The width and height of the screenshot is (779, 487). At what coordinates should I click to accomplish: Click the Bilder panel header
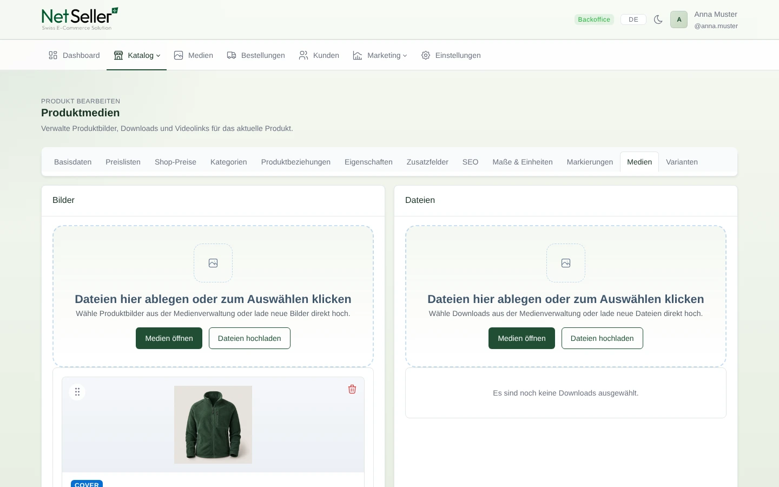213,200
